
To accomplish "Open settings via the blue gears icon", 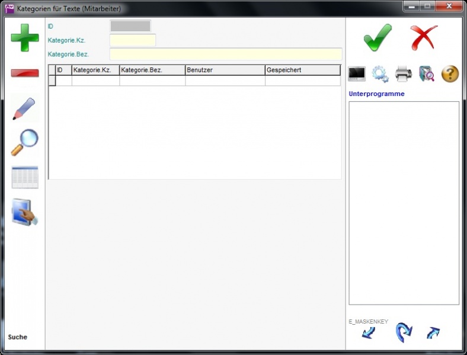I will 380,74.
